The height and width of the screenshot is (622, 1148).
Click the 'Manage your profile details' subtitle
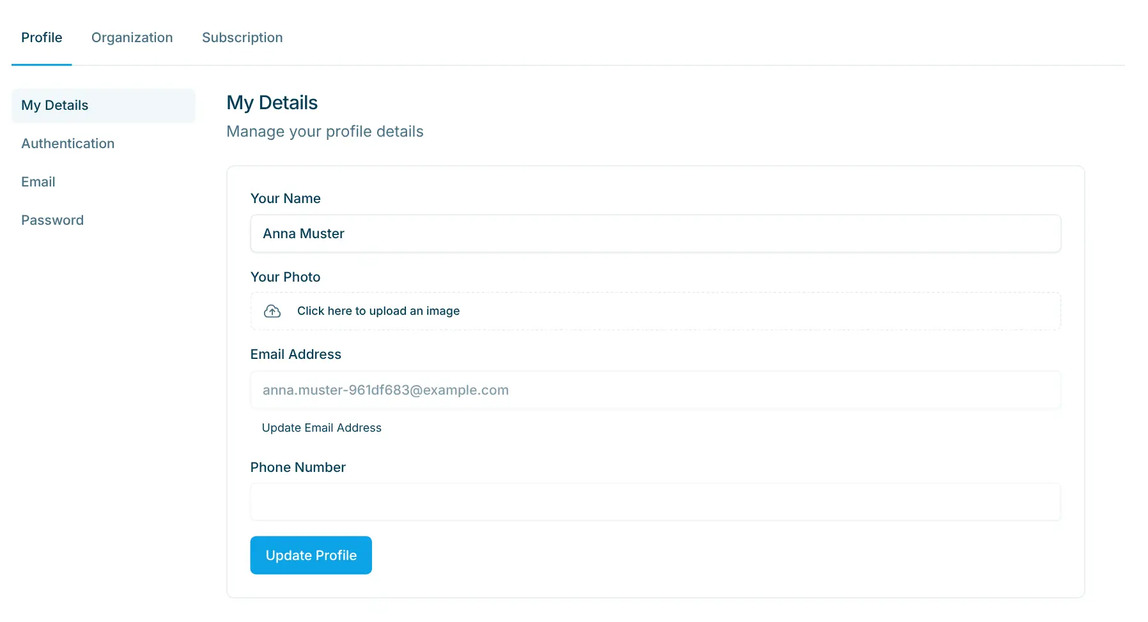(325, 132)
